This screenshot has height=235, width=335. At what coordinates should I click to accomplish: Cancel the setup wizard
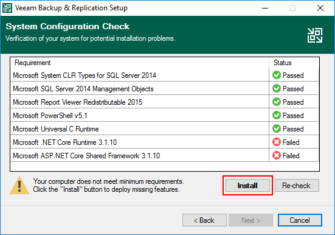pos(300,220)
